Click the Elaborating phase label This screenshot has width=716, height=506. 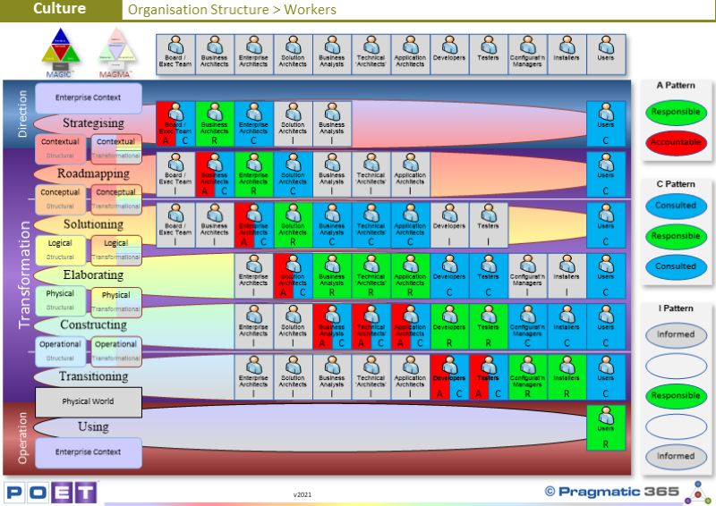point(93,275)
